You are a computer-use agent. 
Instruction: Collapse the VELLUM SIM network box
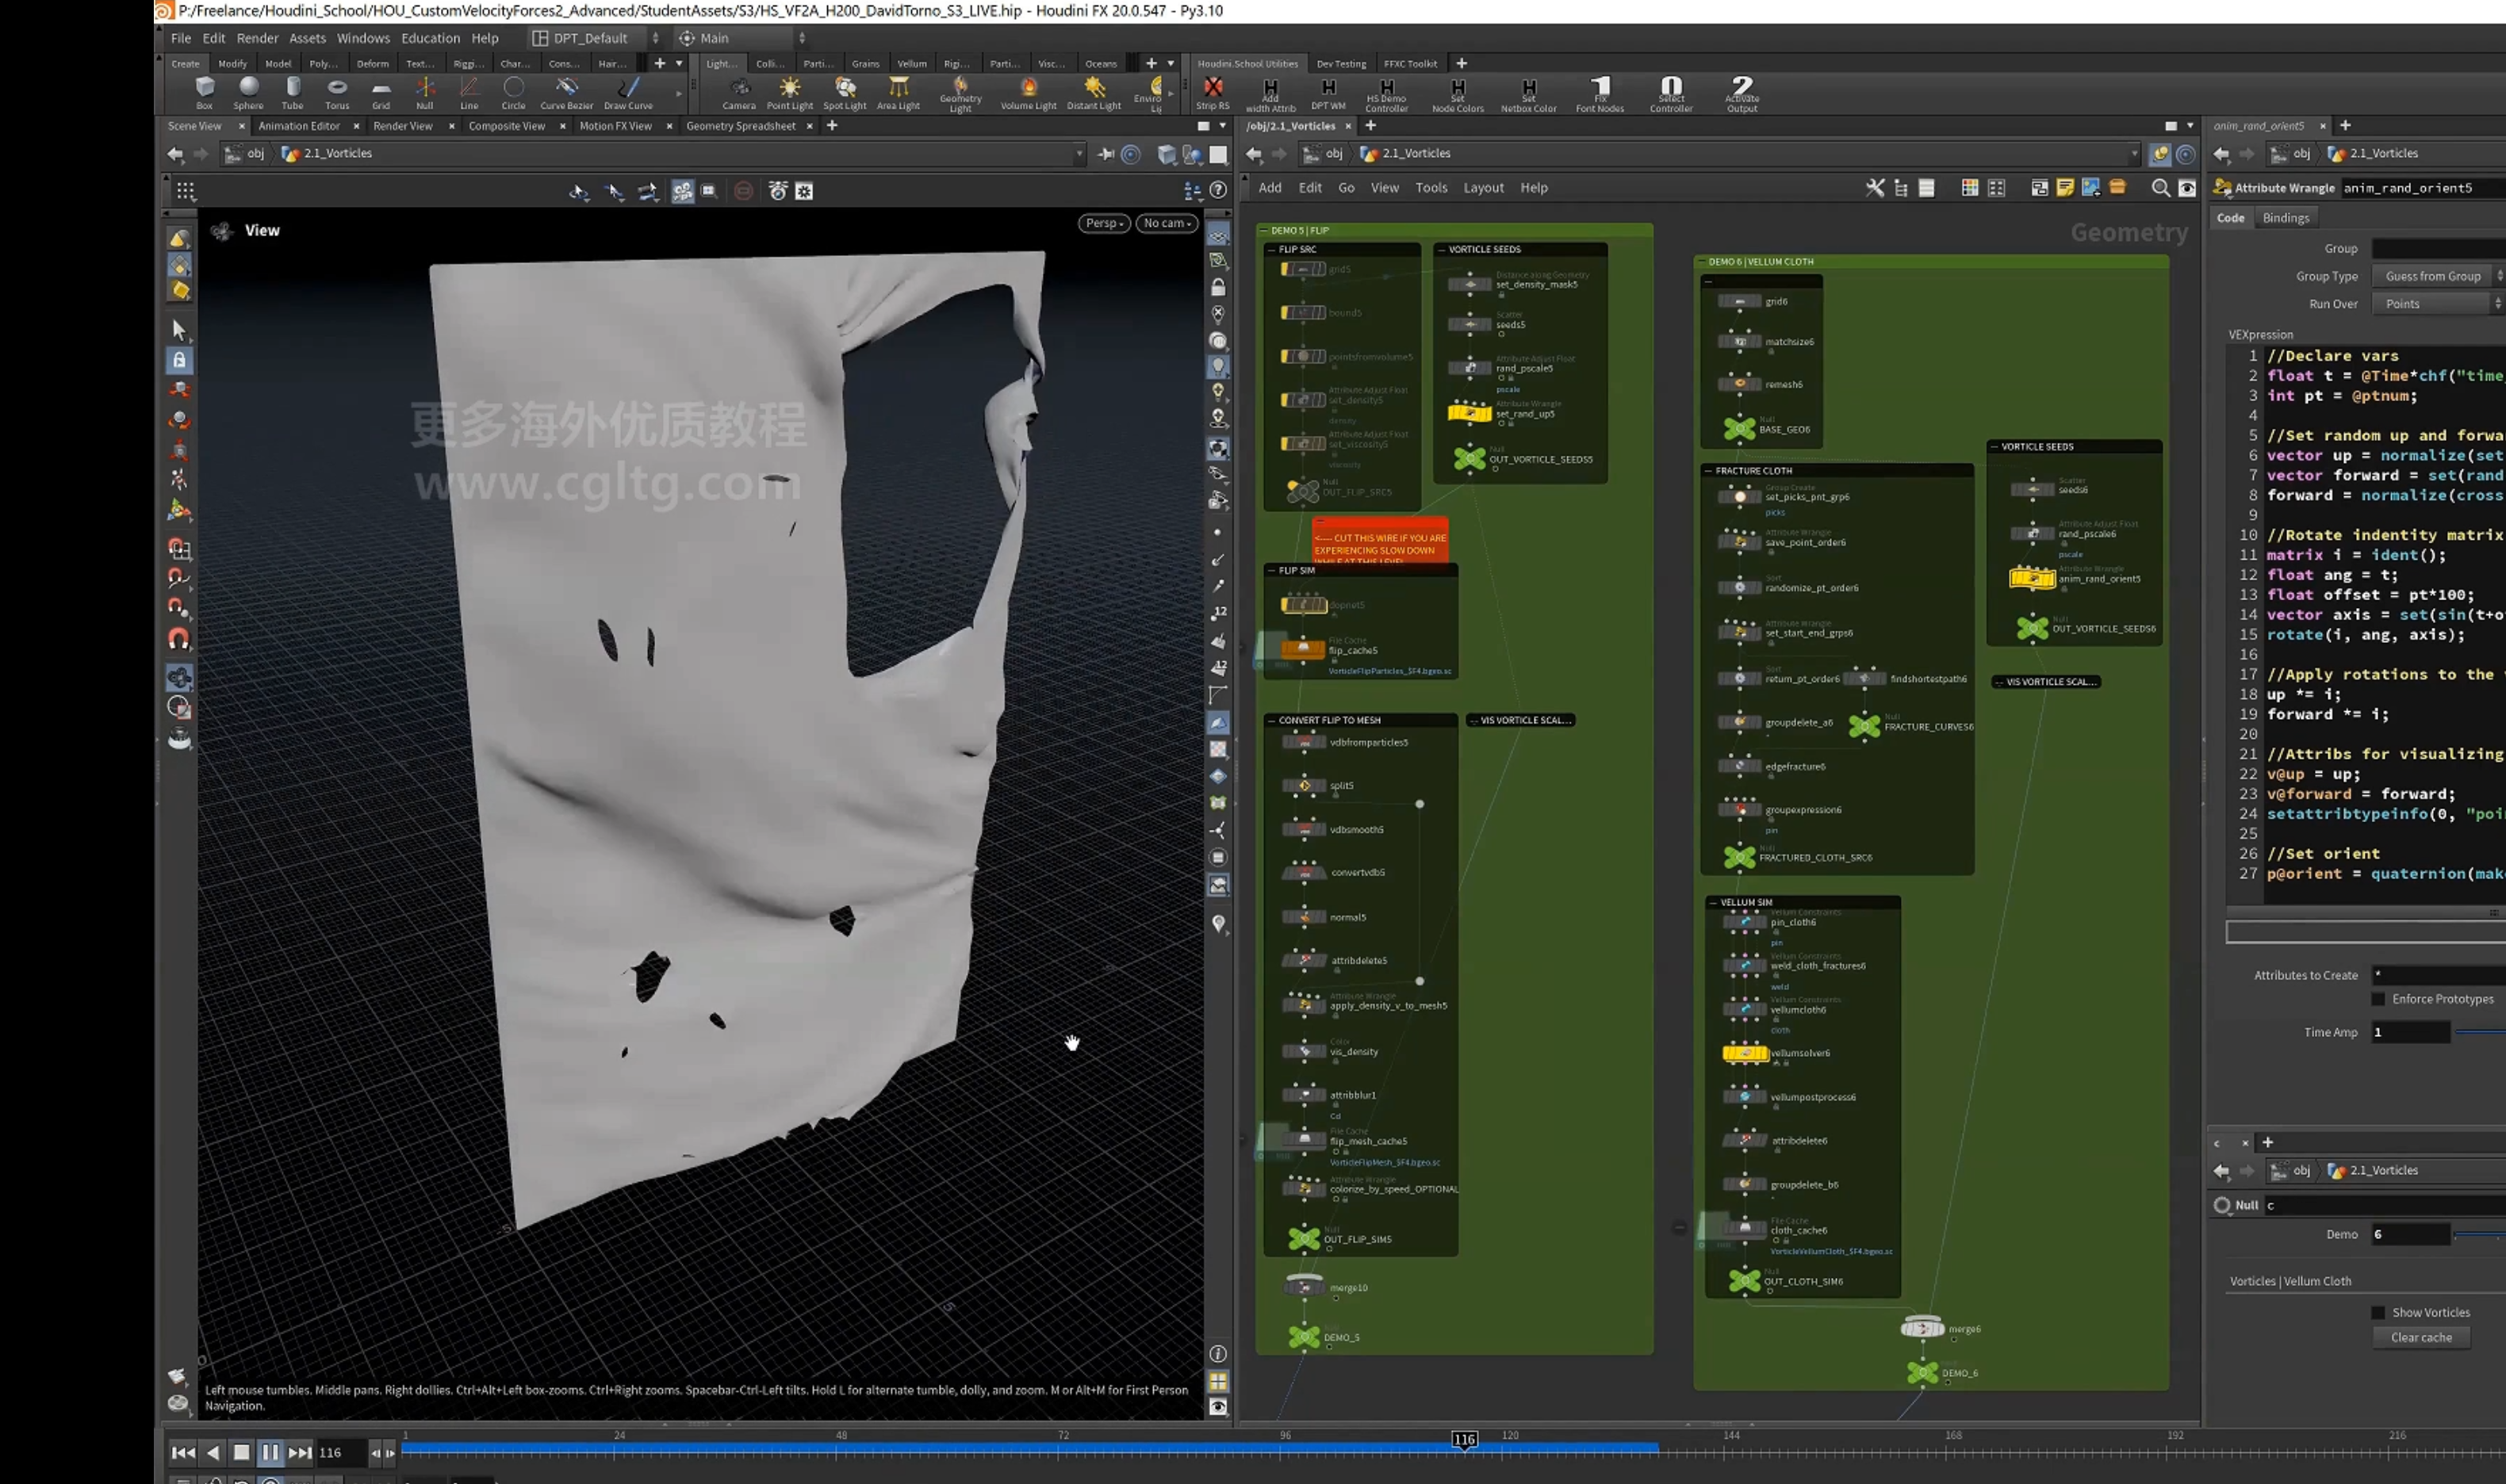[x=1713, y=902]
